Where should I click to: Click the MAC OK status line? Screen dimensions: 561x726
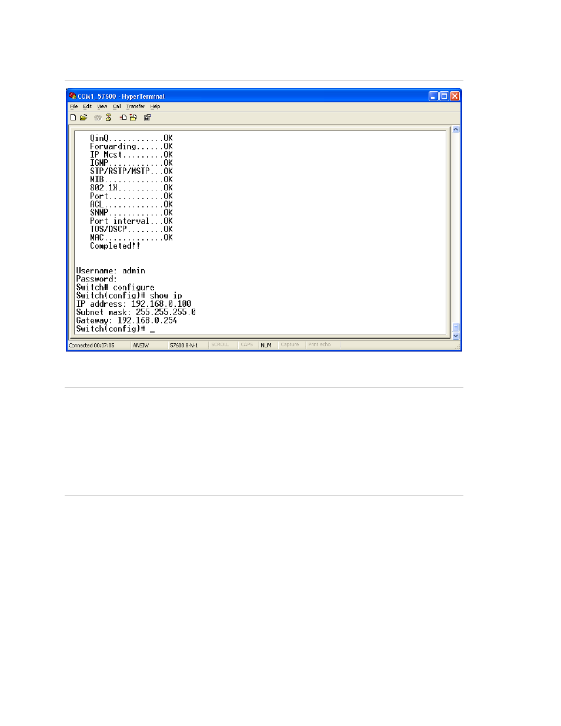tap(131, 237)
